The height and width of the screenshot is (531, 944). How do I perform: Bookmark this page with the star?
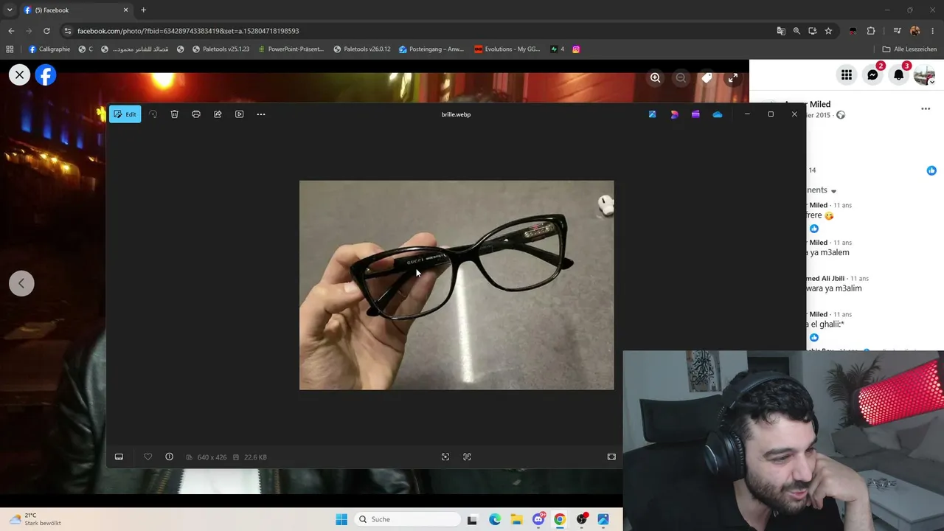(x=828, y=31)
